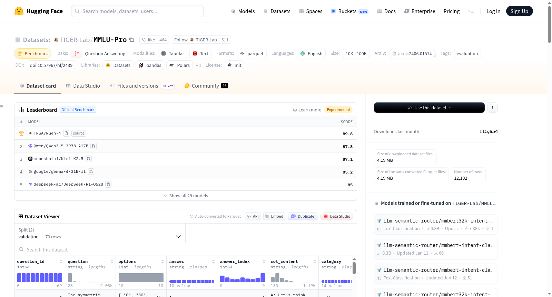This screenshot has width=552, height=297.
Task: Select the parquet format tag
Action: [252, 53]
